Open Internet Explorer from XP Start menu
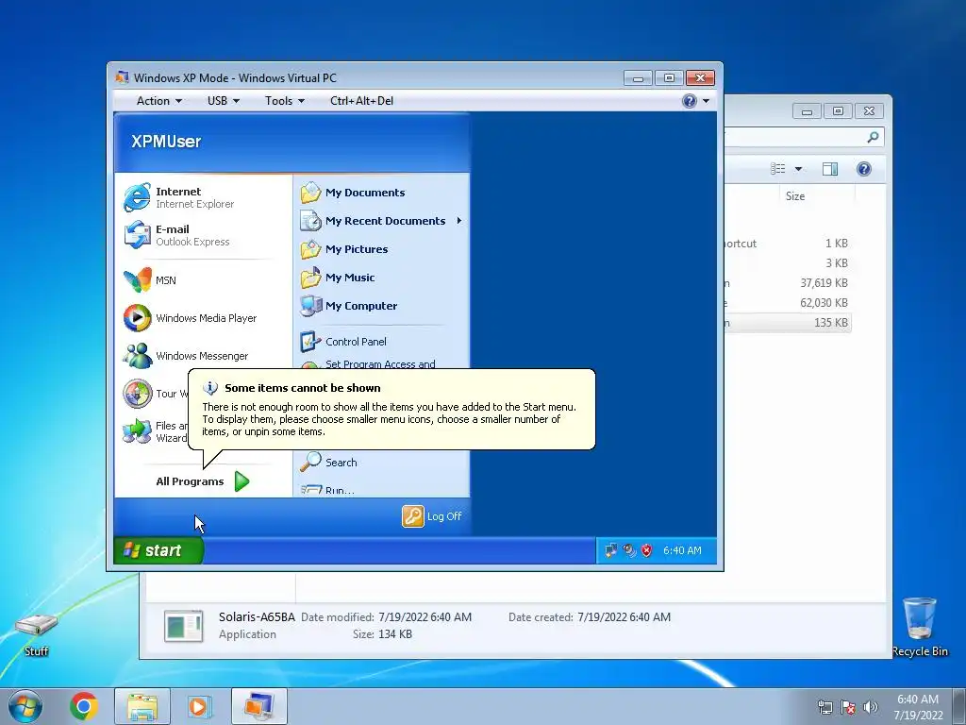This screenshot has height=725, width=966. [178, 197]
